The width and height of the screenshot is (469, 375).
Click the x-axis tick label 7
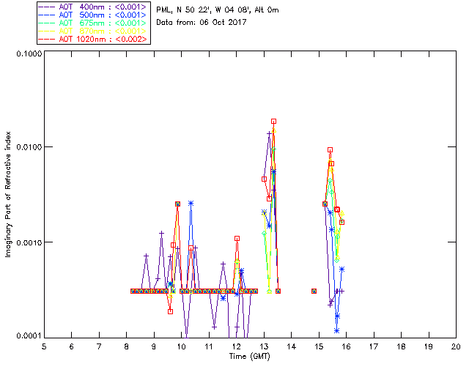tap(99, 346)
